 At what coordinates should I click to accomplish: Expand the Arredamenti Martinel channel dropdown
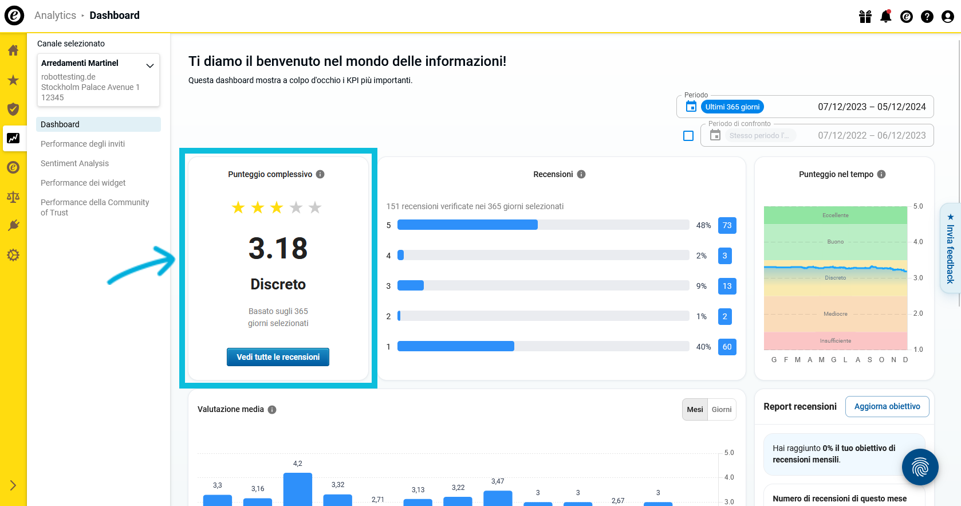tap(99, 80)
